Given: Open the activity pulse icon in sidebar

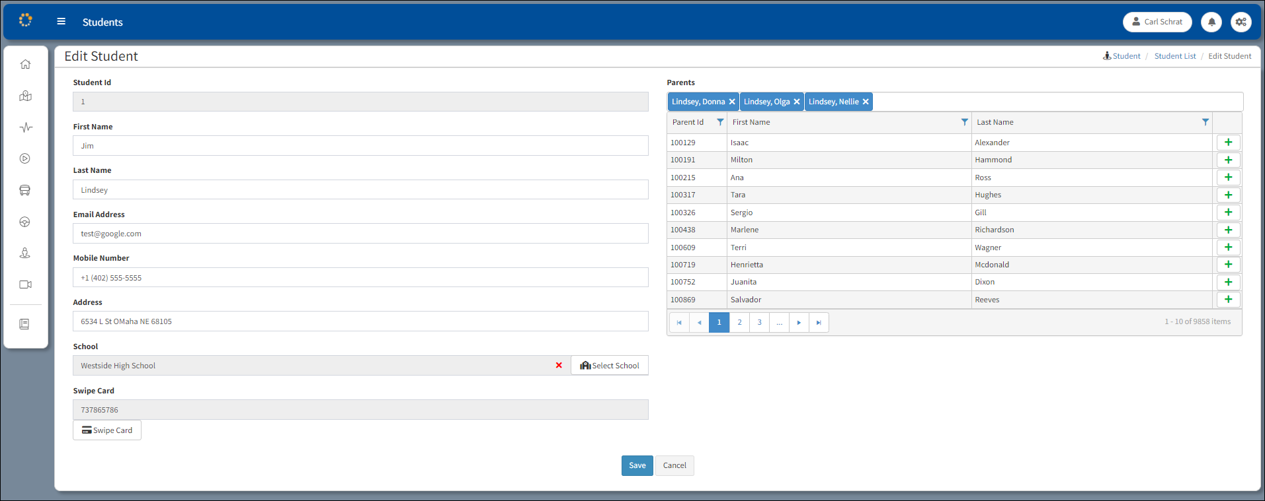Looking at the screenshot, I should coord(25,127).
